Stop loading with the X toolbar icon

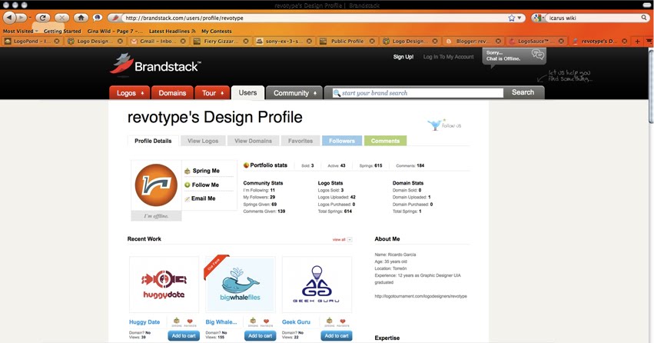[61, 18]
